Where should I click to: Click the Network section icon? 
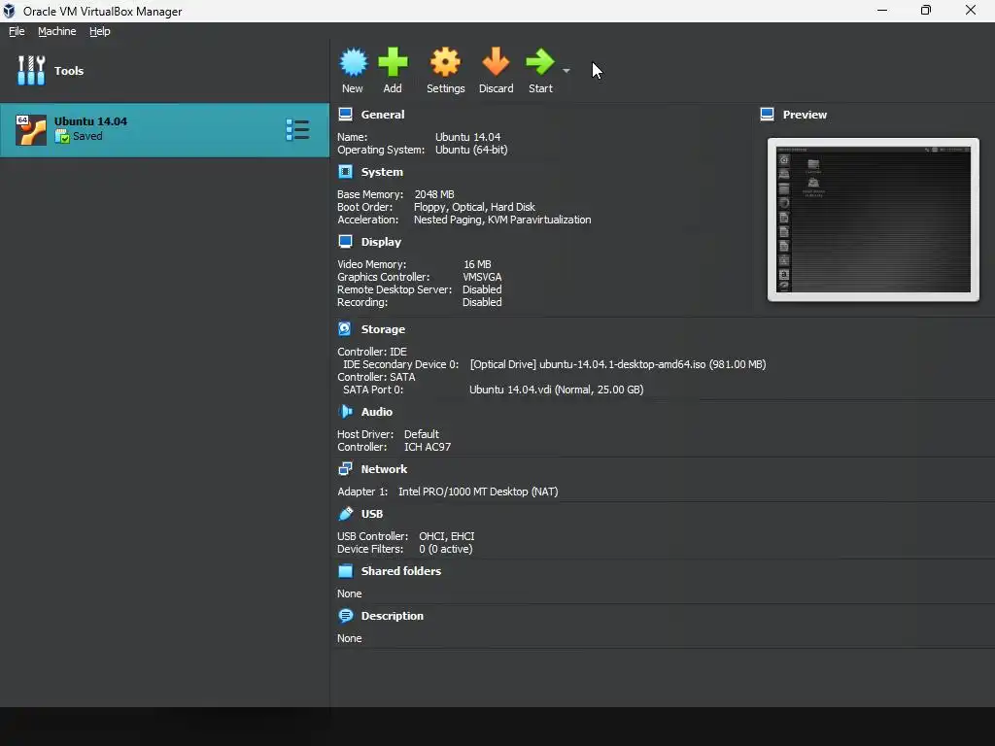pos(345,469)
